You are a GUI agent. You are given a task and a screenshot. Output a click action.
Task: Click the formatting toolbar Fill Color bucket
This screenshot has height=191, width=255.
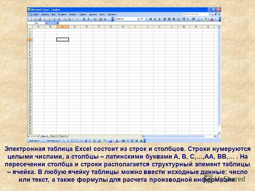coord(205,19)
